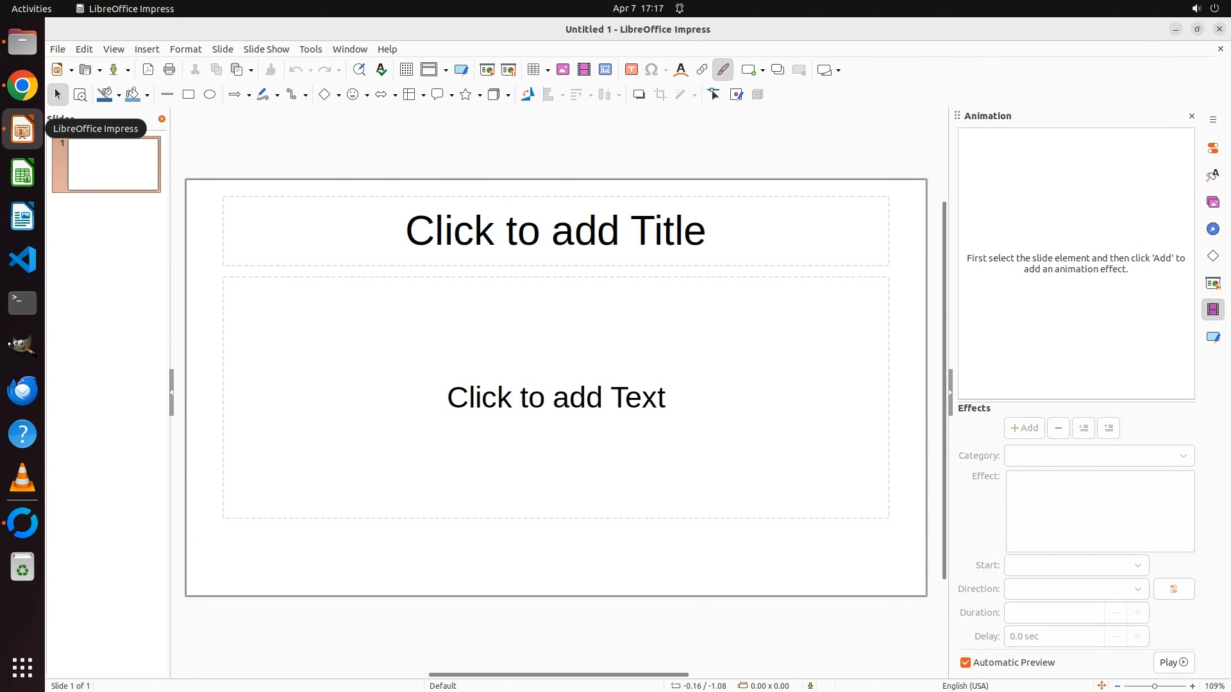Viewport: 1231px width, 692px height.
Task: Select the Rectangle drawing tool
Action: point(188,95)
